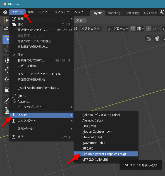Open the ファイル menu

pos(17,12)
